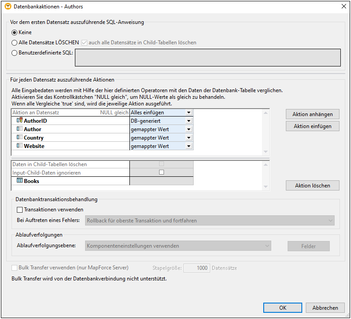Viewport: 351px width, 319px height.
Task: Select 'Alle Datensätze LÖSCHEN' radio option
Action: 15,43
